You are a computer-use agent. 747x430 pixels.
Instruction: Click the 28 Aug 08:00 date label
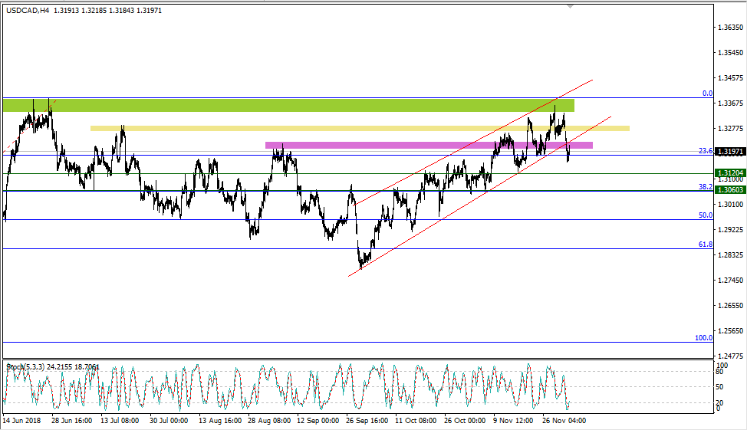click(x=269, y=421)
